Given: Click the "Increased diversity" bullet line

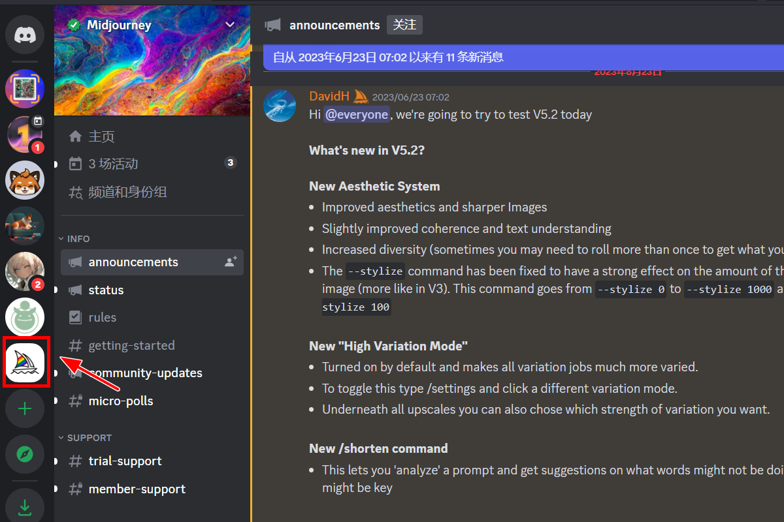Looking at the screenshot, I should point(553,249).
